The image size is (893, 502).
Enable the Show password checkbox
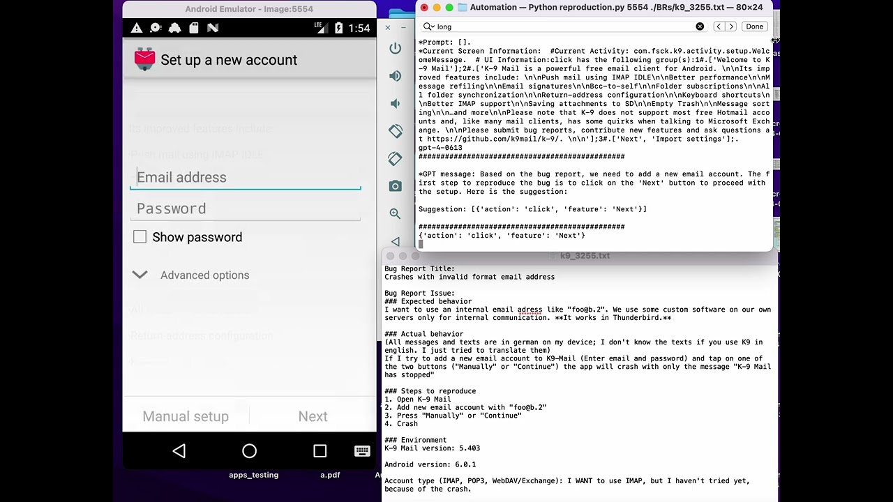point(140,237)
